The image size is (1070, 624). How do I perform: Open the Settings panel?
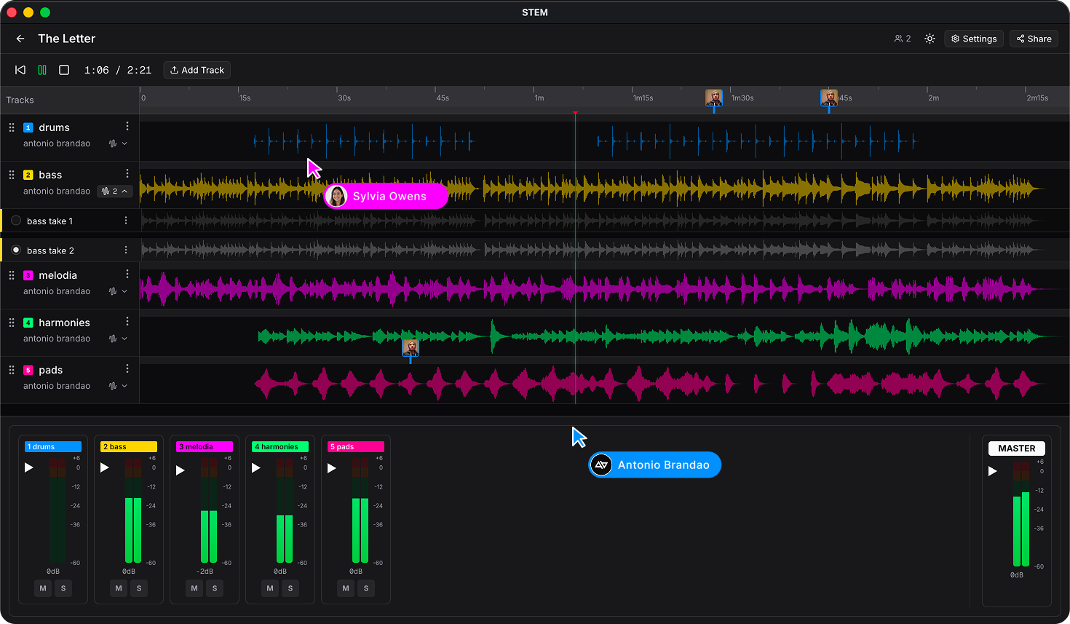coord(973,39)
